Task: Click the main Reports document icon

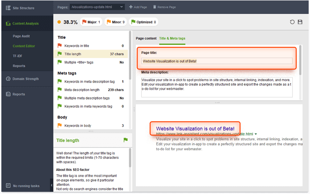Action: coord(8,94)
